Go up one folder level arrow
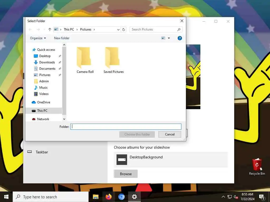270x202 pixels. pyautogui.click(x=50, y=29)
